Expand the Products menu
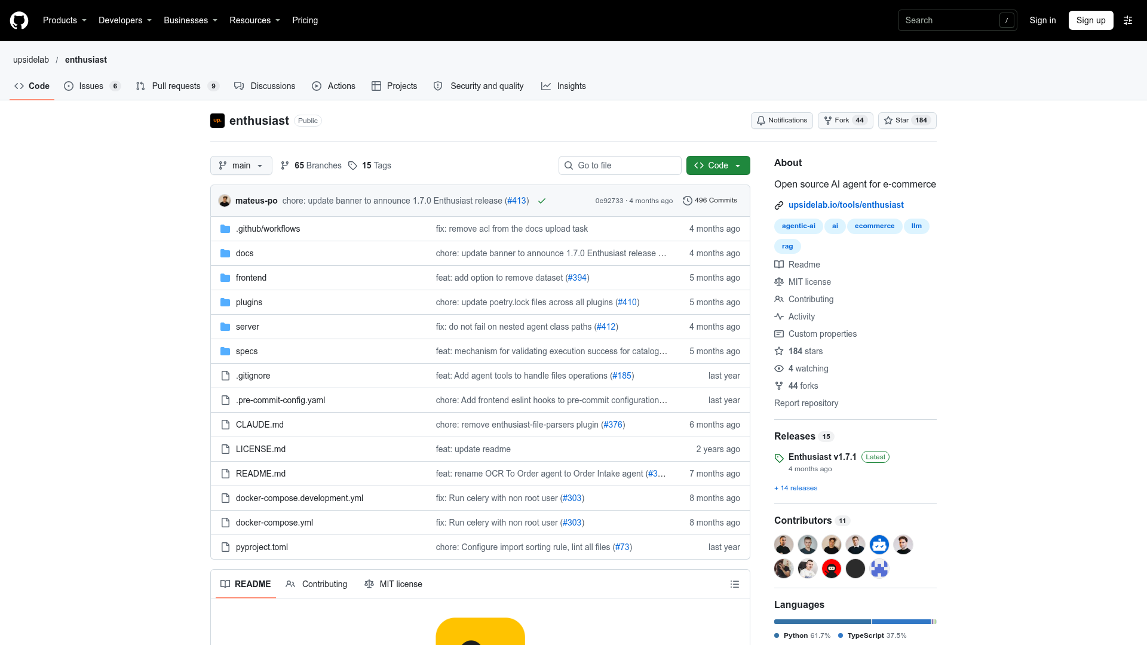1147x645 pixels. click(x=65, y=20)
